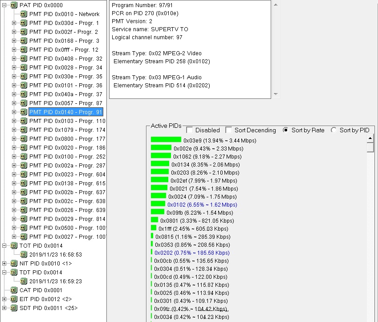
Task: Click the icon next to time 16:58:53
Action: pos(24,254)
